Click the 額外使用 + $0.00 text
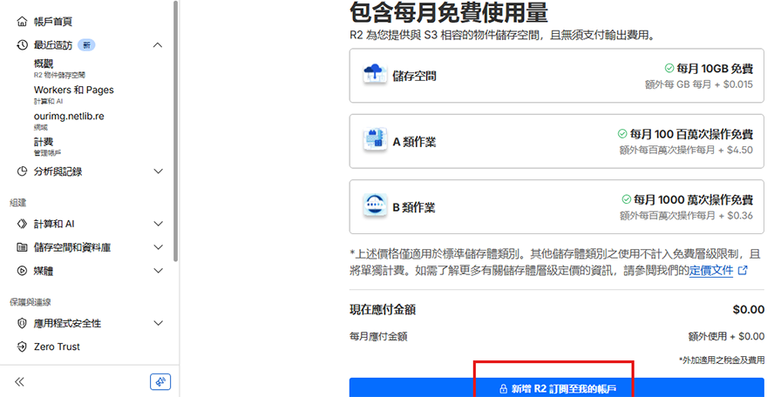 pos(726,336)
